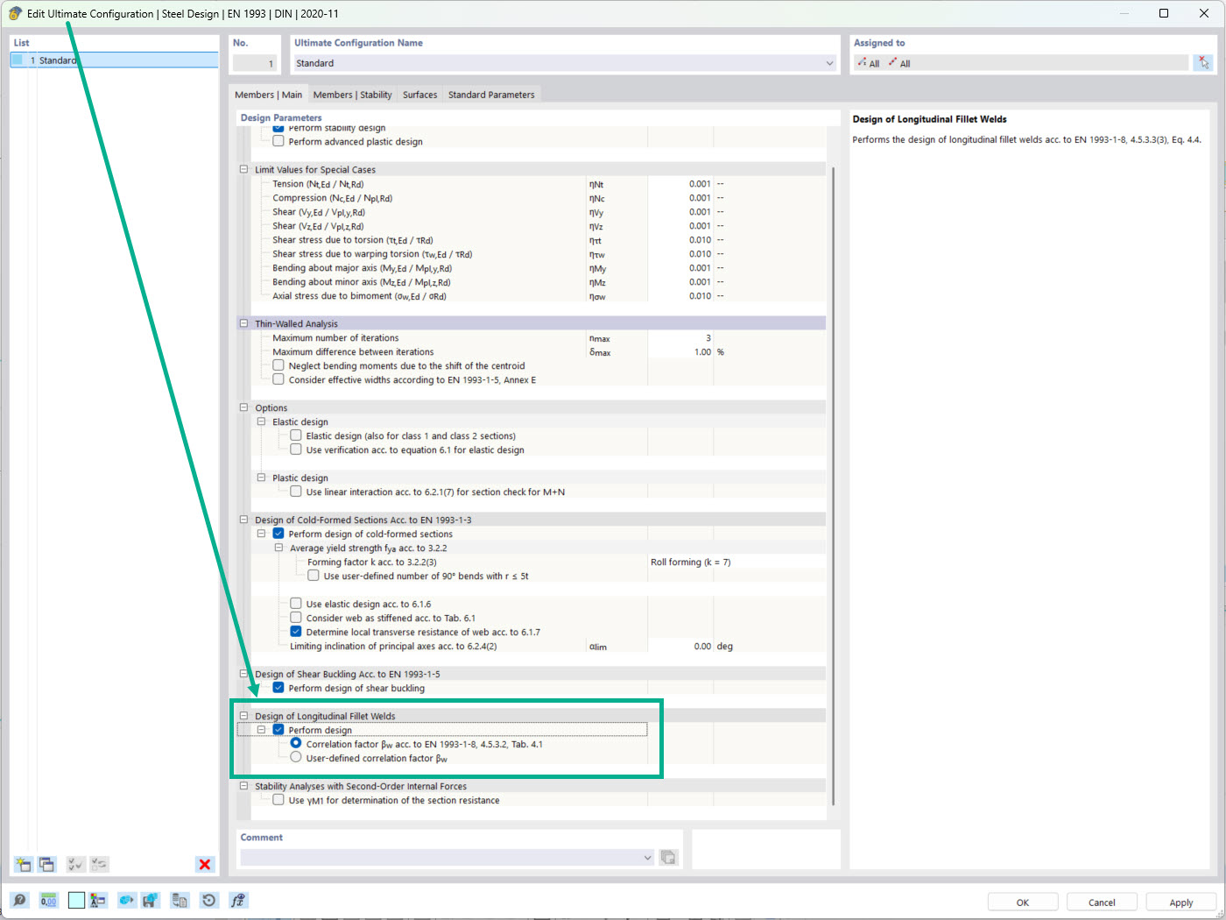The width and height of the screenshot is (1226, 920).
Task: Enable Elastic design for class 1 and 2
Action: tap(296, 435)
